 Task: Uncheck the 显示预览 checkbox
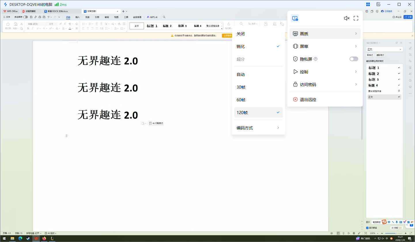(367, 228)
